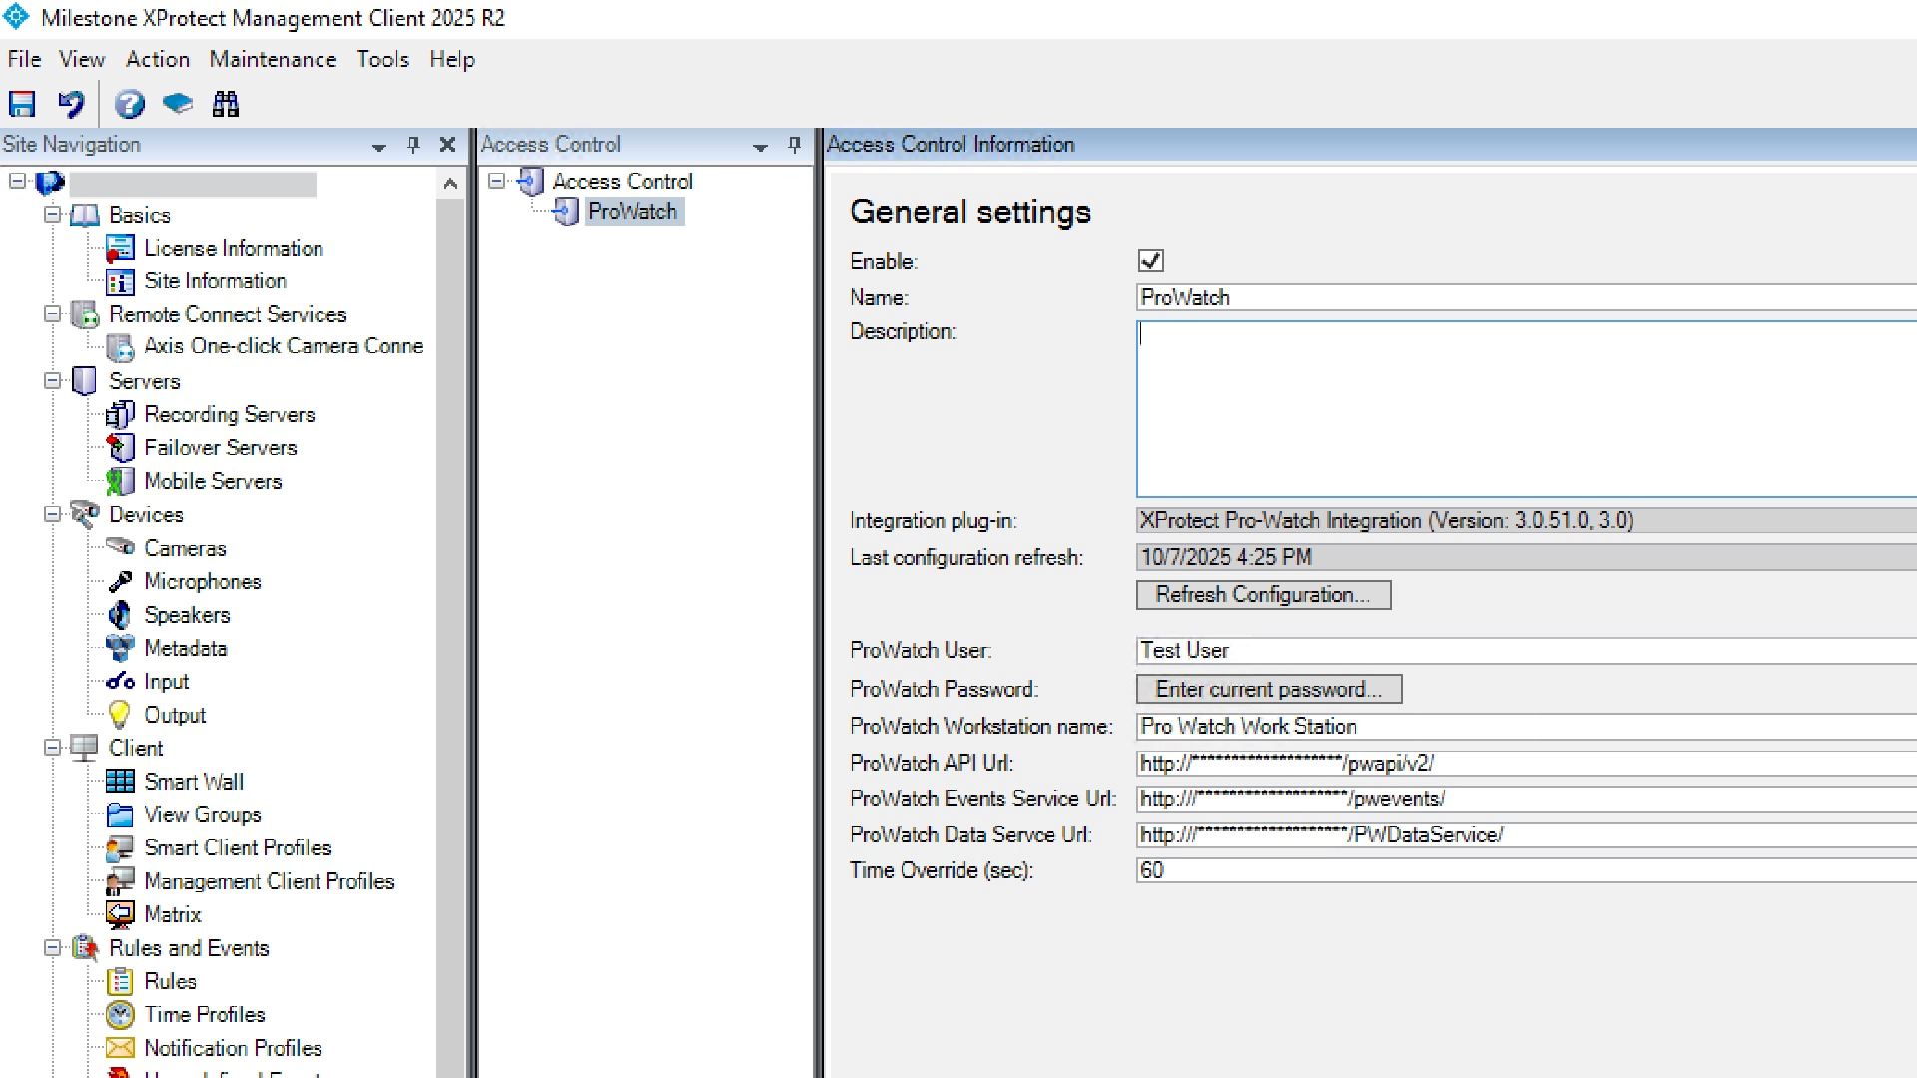Collapse the Access Control tree node
The image size is (1917, 1078).
click(x=496, y=181)
